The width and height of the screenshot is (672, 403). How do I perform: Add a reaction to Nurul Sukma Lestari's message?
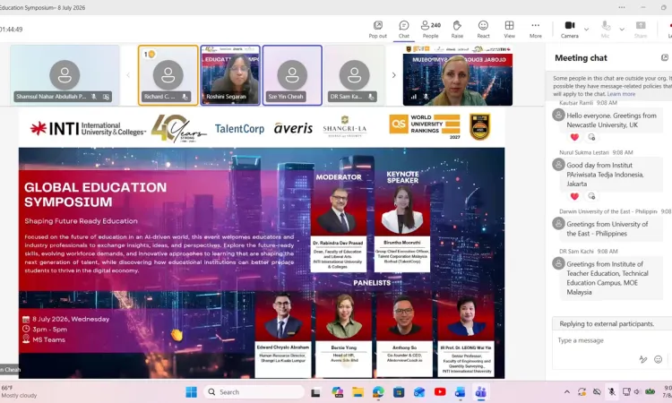pos(591,196)
